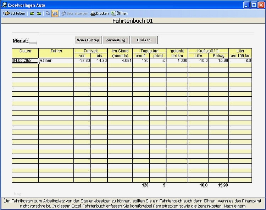Open the Auswertung button
Viewport: 266px width, 210px height.
pos(116,40)
